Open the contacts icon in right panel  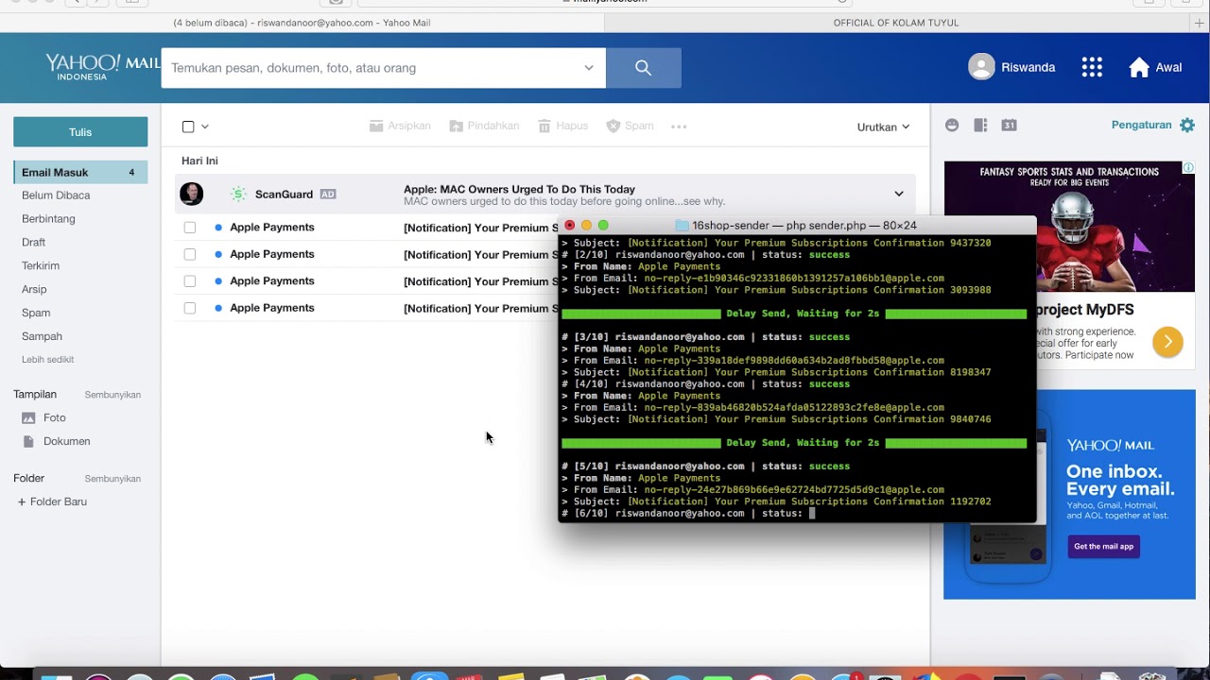click(952, 125)
